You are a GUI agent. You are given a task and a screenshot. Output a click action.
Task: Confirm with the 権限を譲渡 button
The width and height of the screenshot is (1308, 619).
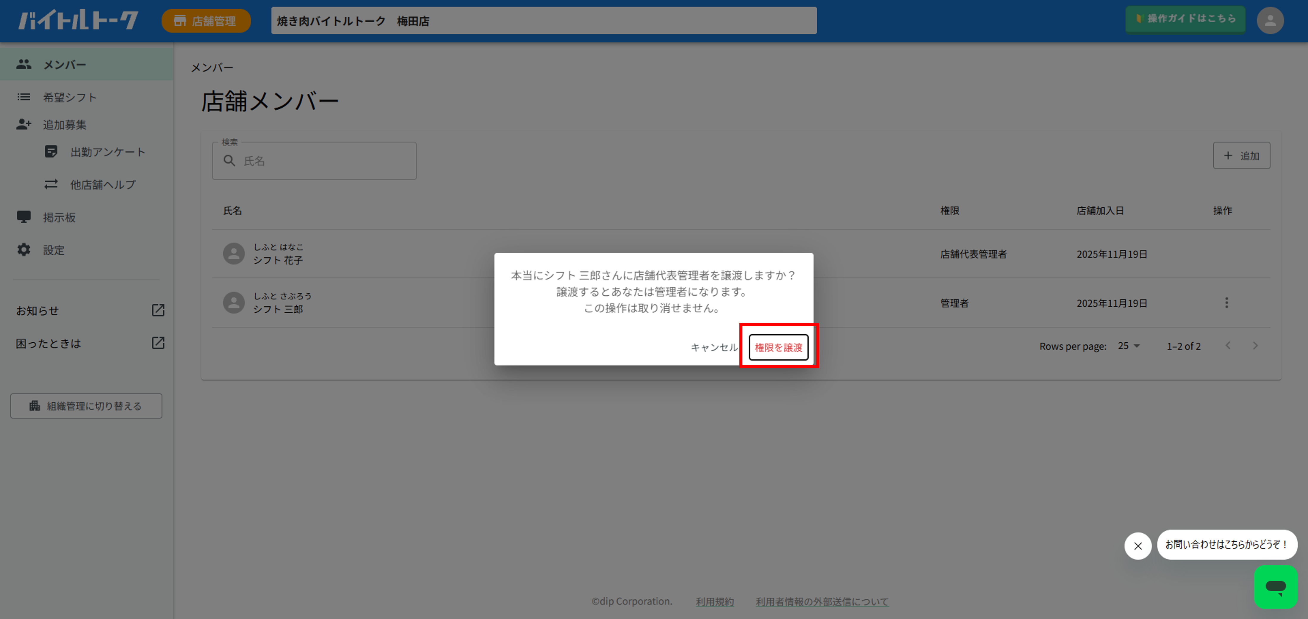pos(778,347)
